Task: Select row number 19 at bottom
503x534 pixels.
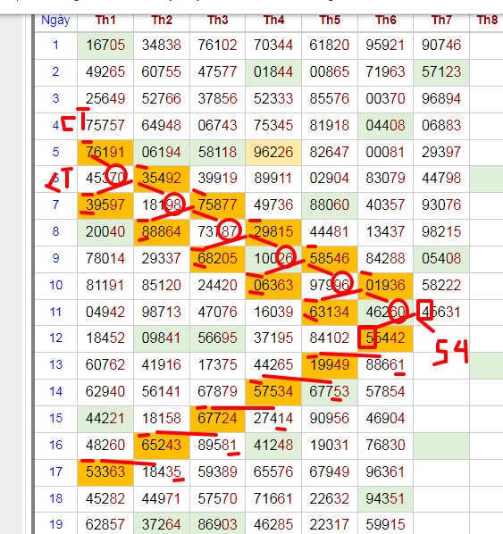Action: click(x=55, y=524)
